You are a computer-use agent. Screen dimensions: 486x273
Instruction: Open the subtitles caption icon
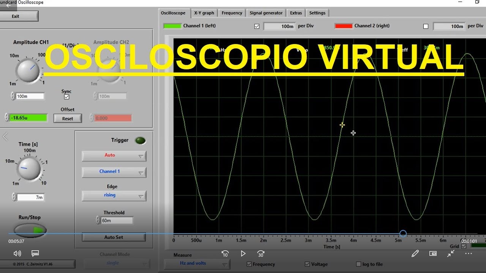35,253
